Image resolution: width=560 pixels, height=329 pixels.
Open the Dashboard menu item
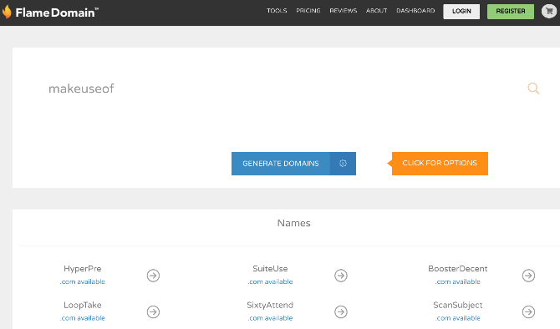415,11
